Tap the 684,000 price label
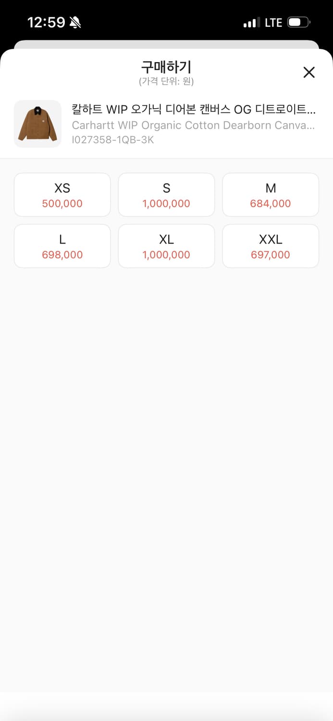 coord(271,204)
